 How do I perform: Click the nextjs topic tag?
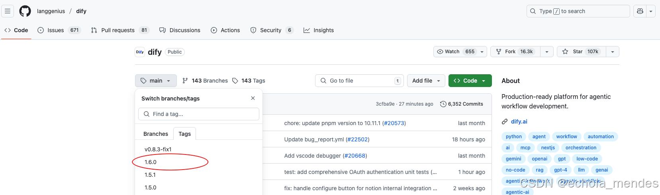pyautogui.click(x=548, y=148)
